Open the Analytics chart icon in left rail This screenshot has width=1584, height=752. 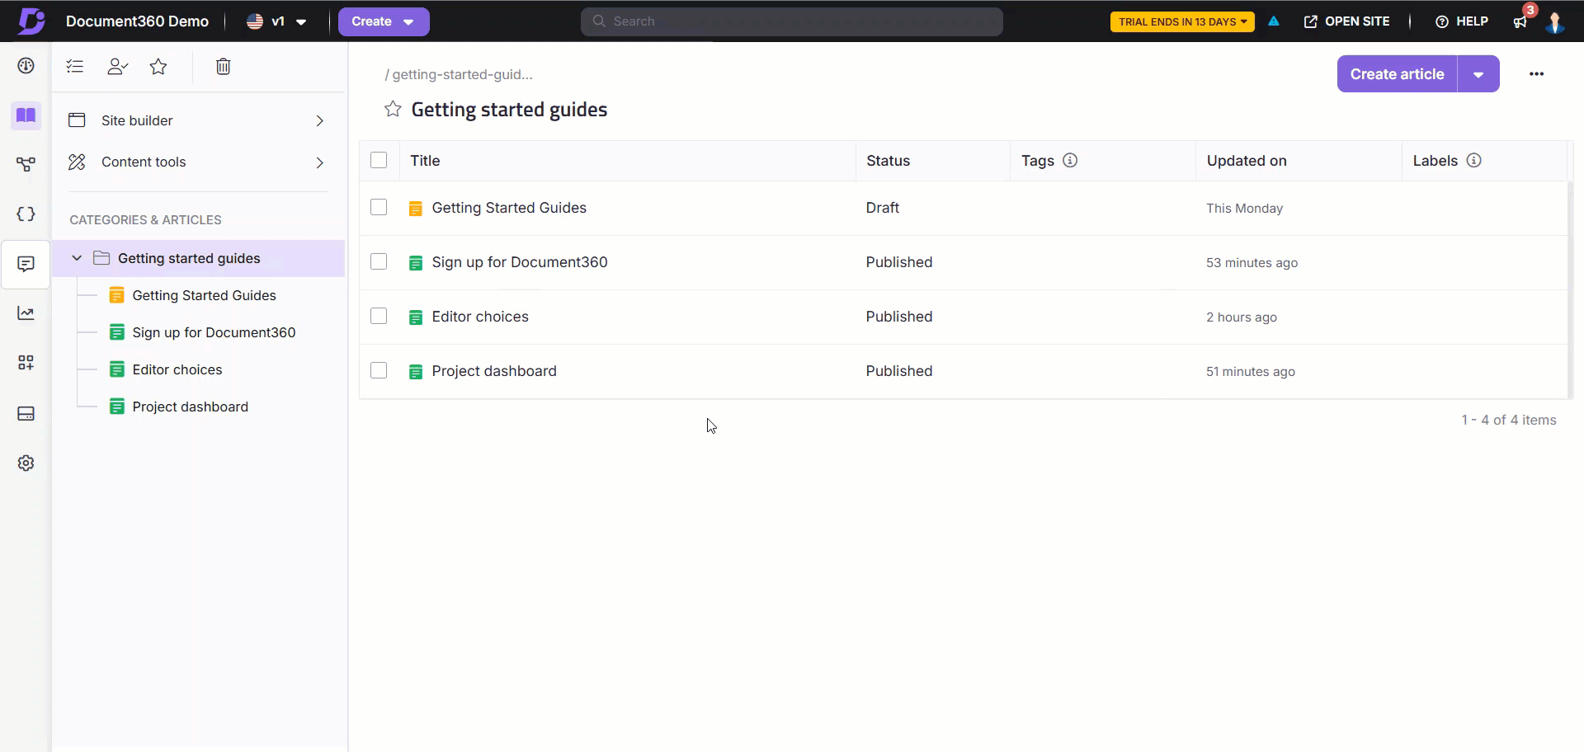point(26,313)
